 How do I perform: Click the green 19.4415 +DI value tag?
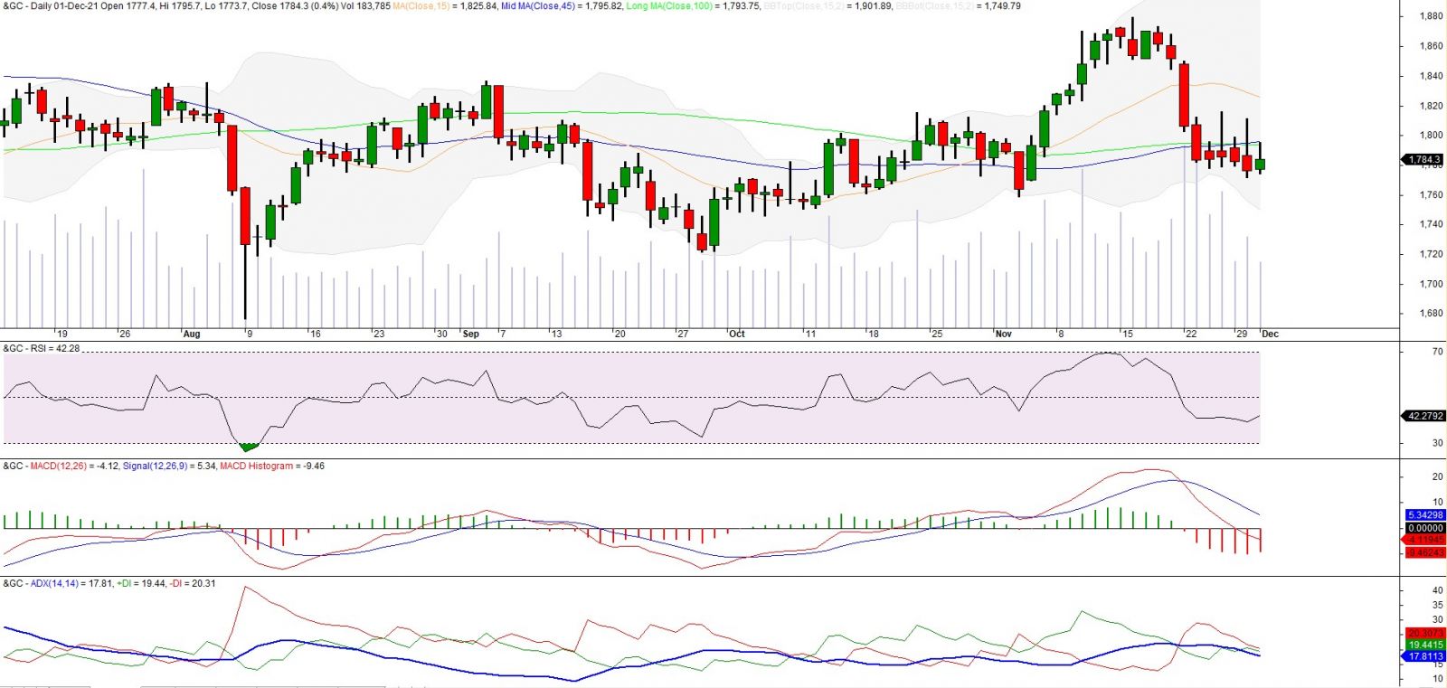pos(1425,645)
